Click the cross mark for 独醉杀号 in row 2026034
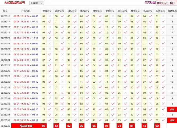 tap(63, 115)
